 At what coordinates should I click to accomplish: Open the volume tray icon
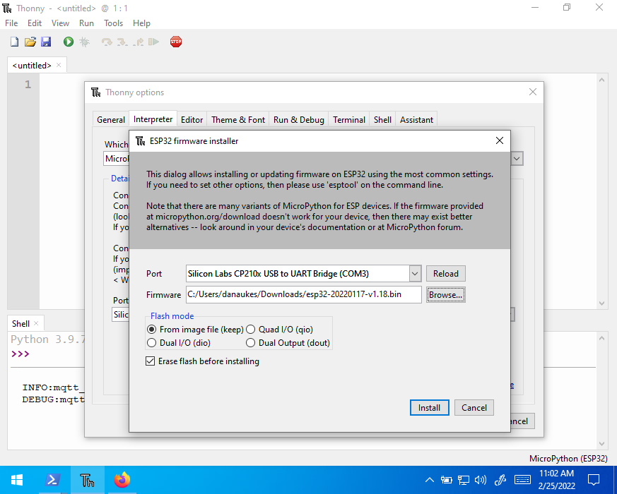481,480
